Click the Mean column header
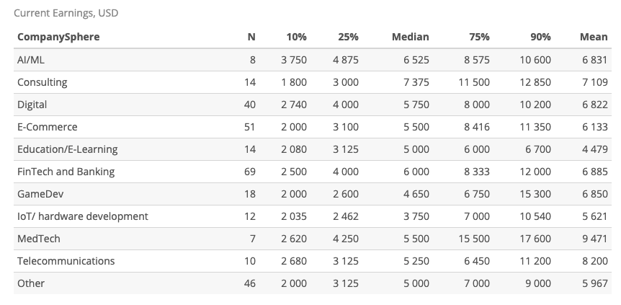Image resolution: width=621 pixels, height=305 pixels. 594,37
